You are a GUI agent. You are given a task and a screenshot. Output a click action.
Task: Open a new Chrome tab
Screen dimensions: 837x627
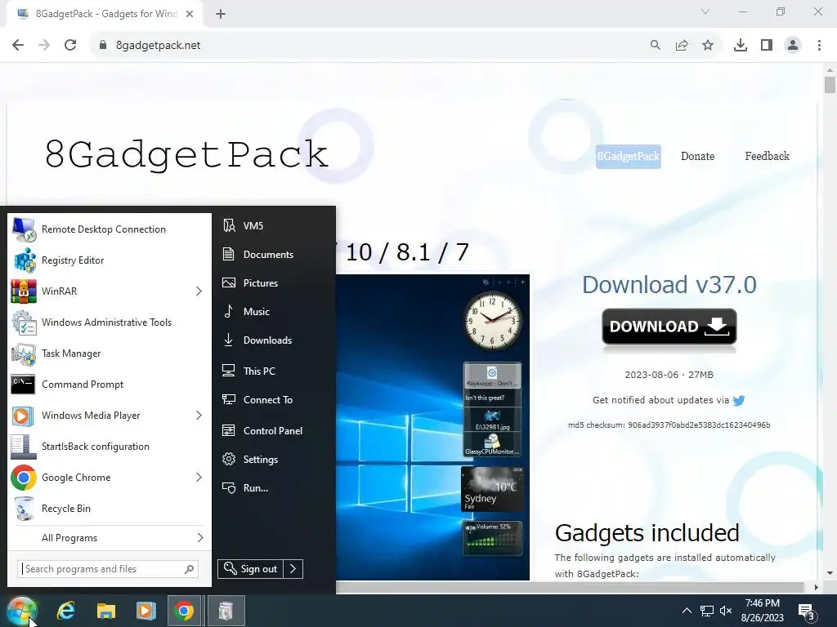(x=221, y=15)
